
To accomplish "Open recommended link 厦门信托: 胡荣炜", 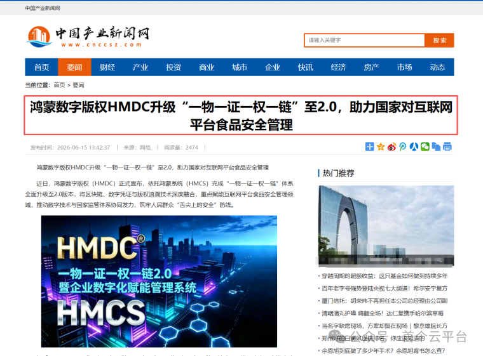I will [x=384, y=301].
